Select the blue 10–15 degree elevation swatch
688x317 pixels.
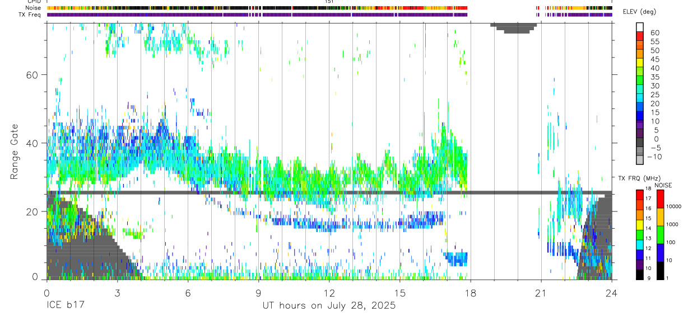(640, 117)
